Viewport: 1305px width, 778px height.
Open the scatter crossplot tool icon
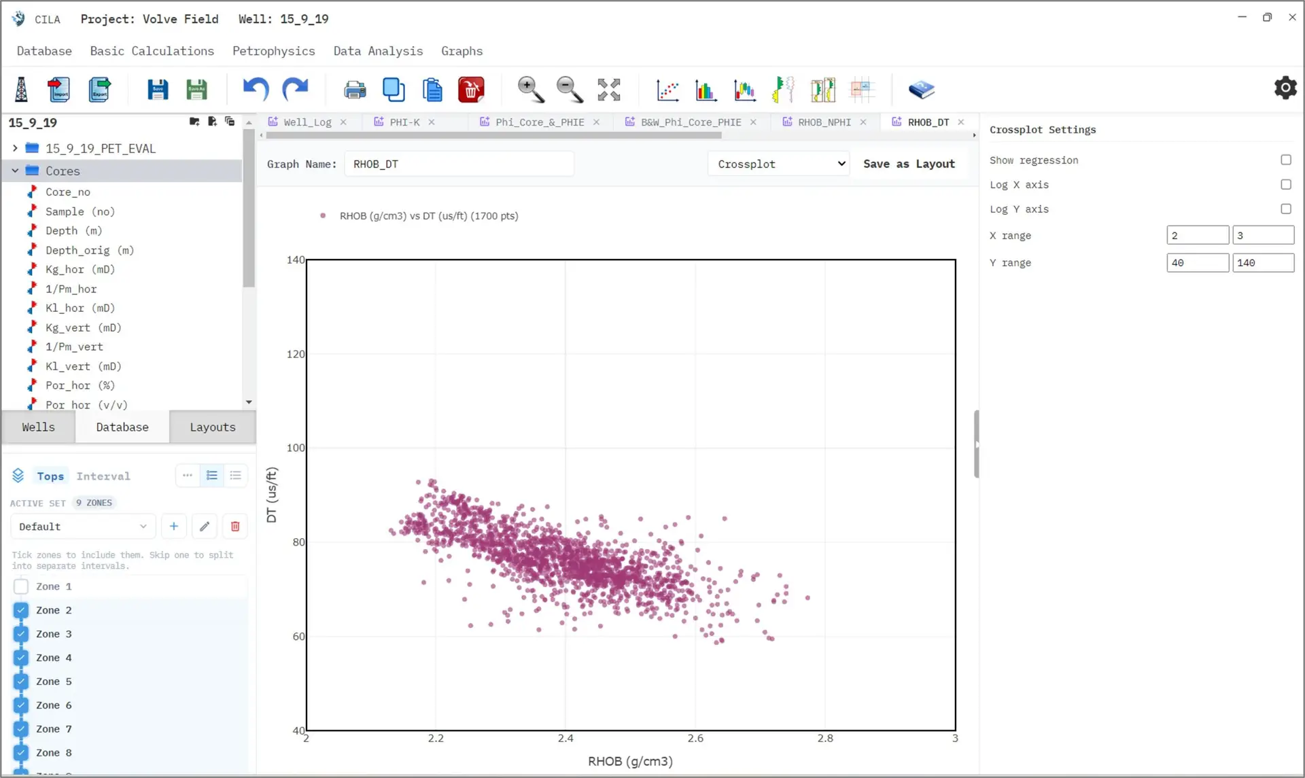(667, 90)
